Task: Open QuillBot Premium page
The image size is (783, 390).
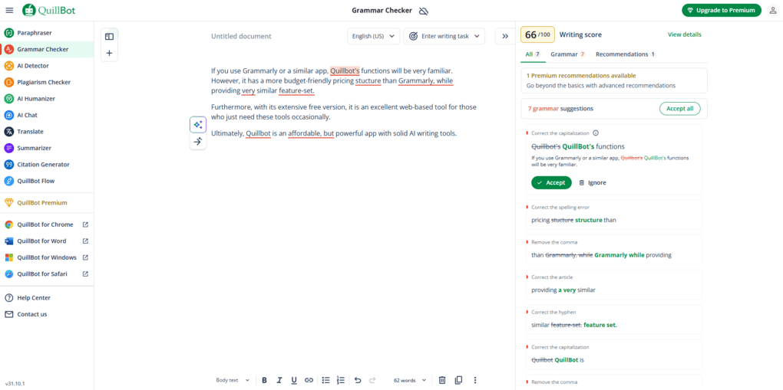Action: (x=47, y=203)
